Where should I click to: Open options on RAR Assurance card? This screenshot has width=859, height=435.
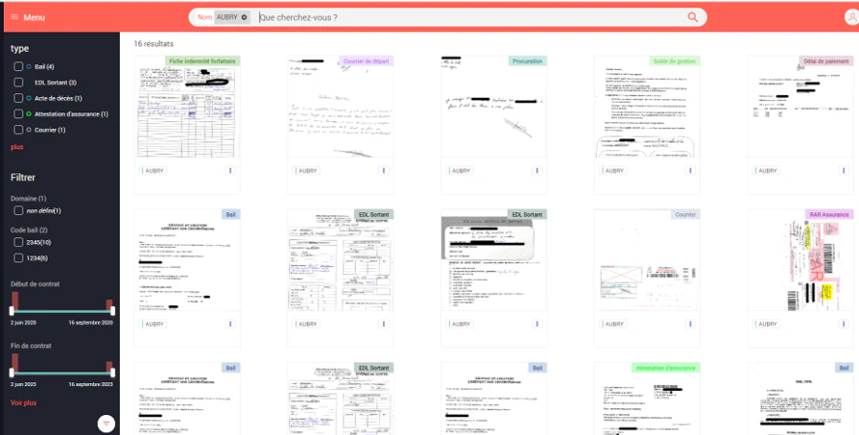click(x=844, y=324)
